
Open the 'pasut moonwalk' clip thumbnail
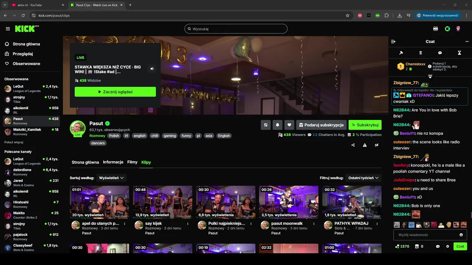click(x=289, y=202)
